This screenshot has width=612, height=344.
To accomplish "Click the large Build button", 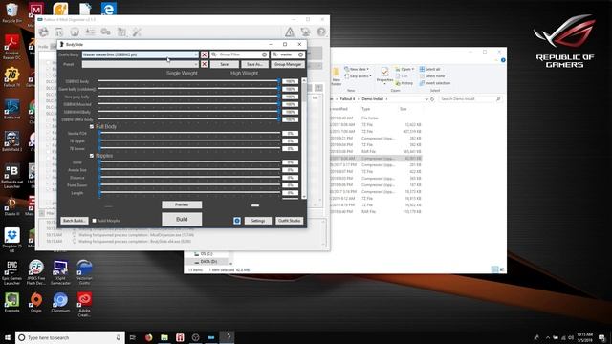I will [182, 219].
